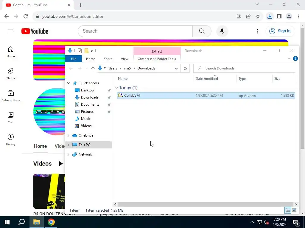Image resolution: width=305 pixels, height=228 pixels.
Task: Click Sign in button on YouTube
Action: pos(280,31)
